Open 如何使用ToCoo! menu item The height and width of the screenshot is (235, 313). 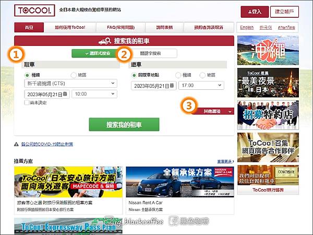click(x=70, y=27)
